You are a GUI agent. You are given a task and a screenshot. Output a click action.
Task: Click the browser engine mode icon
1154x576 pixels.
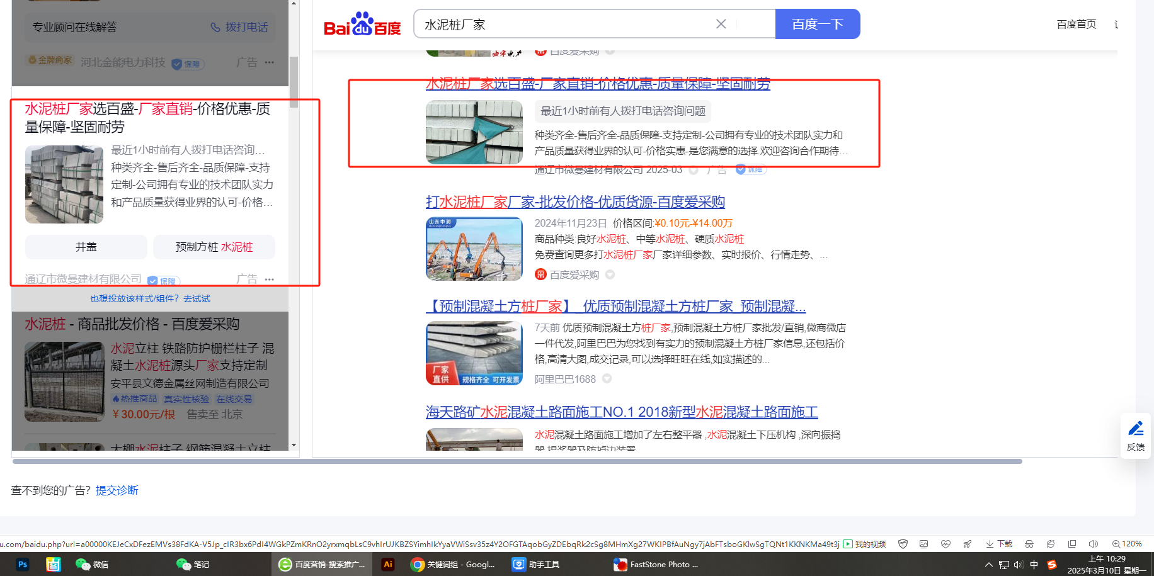(1051, 544)
